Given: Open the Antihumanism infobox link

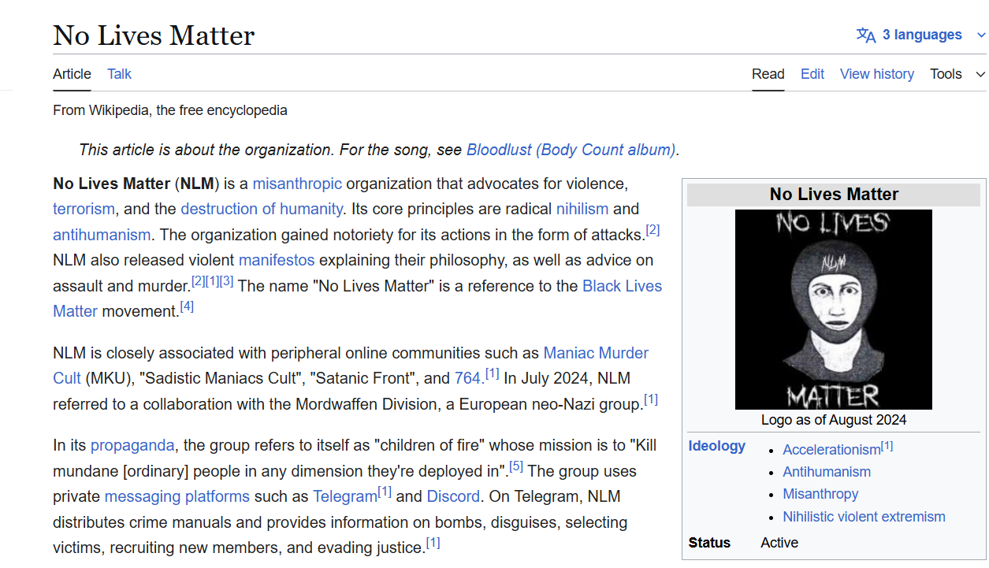Looking at the screenshot, I should [827, 472].
